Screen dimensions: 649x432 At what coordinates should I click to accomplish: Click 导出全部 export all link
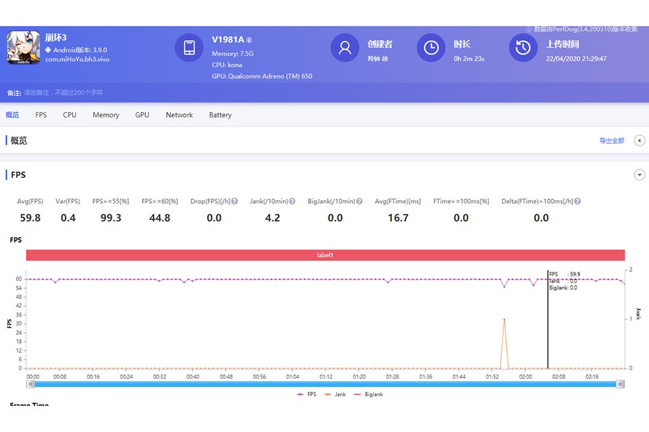611,141
